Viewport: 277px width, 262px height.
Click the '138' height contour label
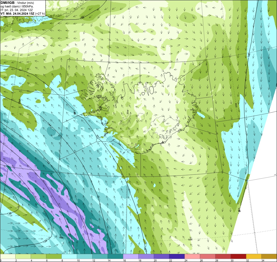[x=45, y=241]
